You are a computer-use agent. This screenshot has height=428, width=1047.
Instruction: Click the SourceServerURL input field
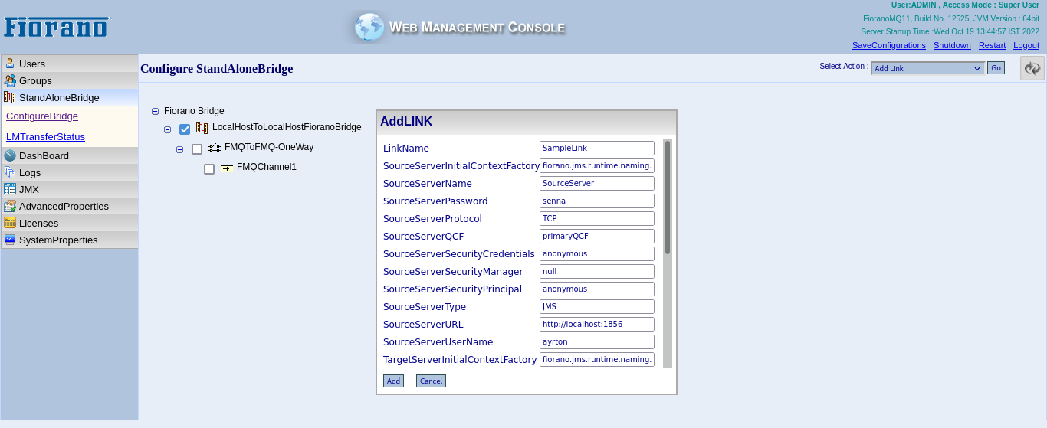click(597, 324)
